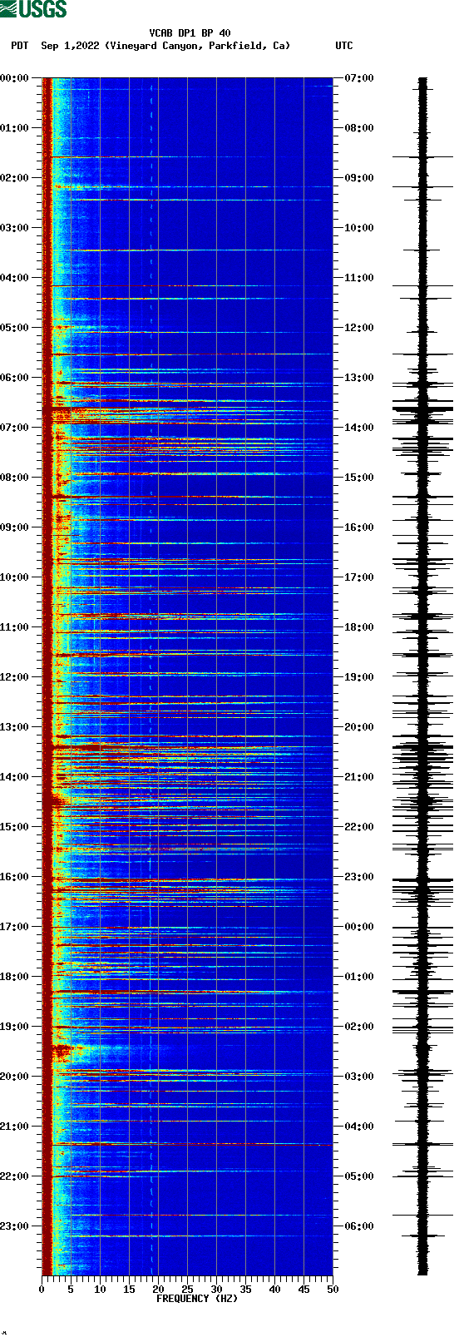
Task: Click the 50 Hz frequency tick label
Action: click(x=333, y=1290)
